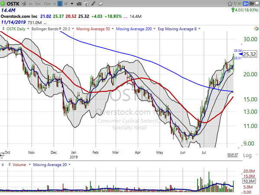Select the daily D time frame
This screenshot has width=260, height=195.
point(59,3)
